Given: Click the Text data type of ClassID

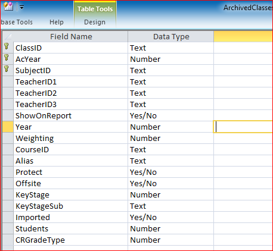Looking at the screenshot, I should point(138,48).
